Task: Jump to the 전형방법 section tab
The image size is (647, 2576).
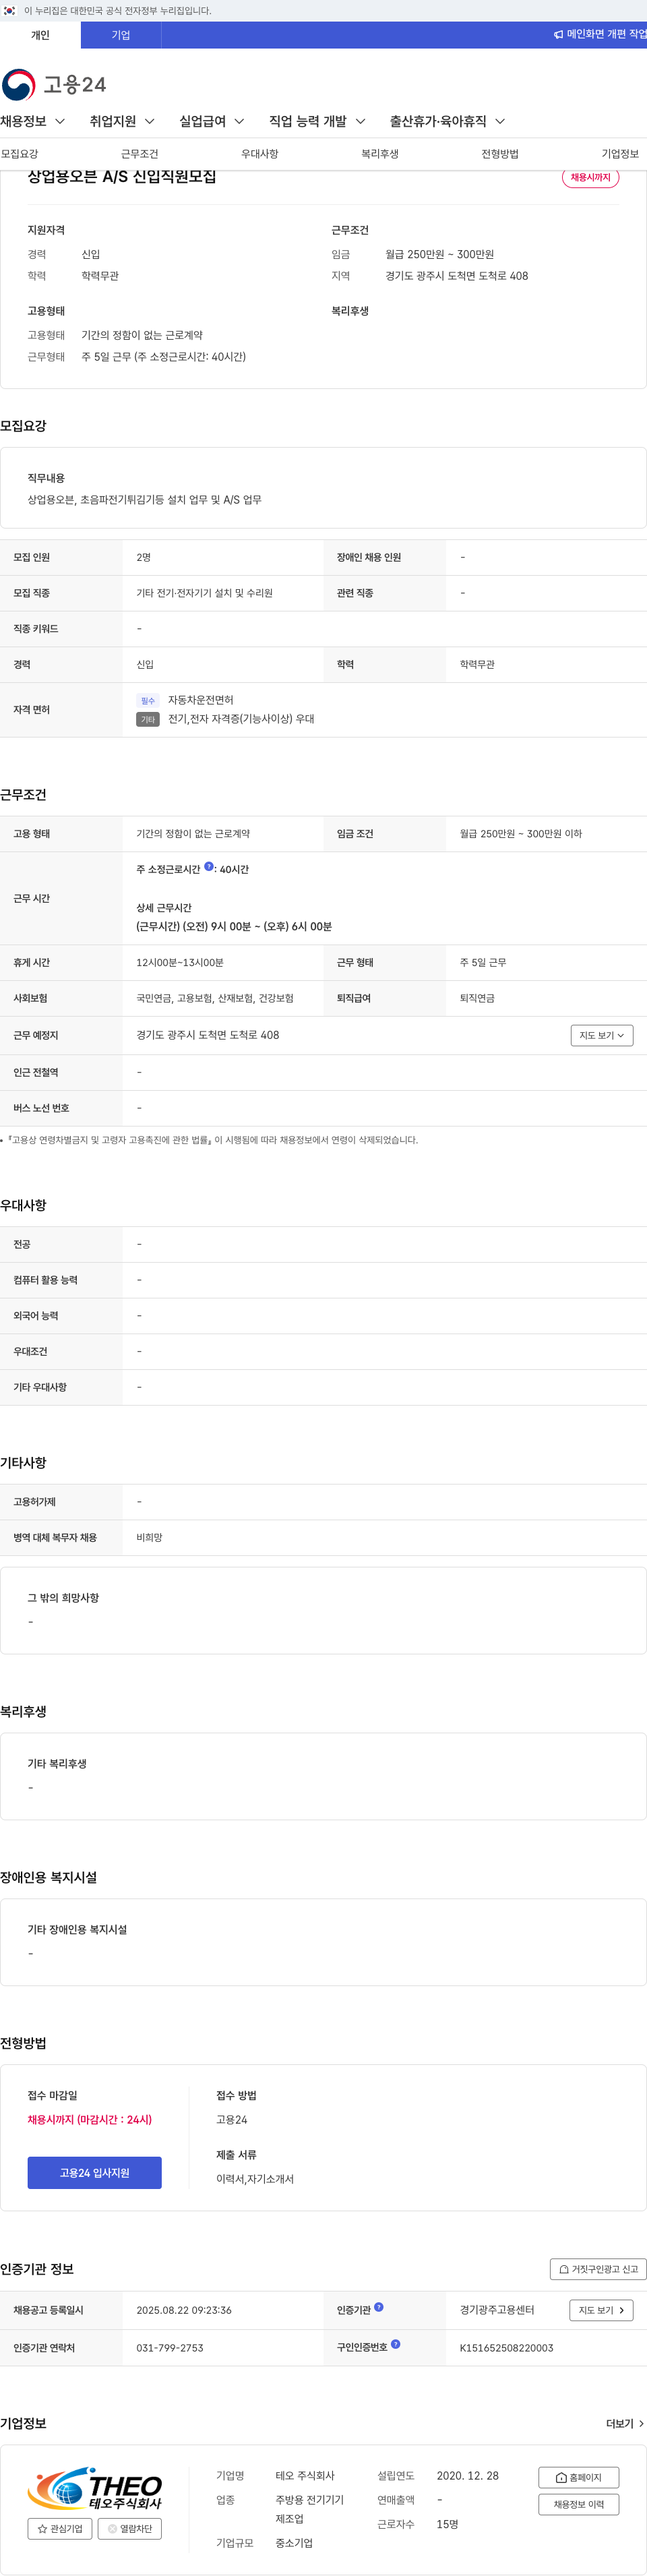Action: [500, 154]
